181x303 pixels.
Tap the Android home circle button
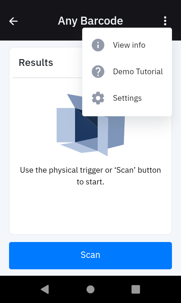[x=90, y=289]
